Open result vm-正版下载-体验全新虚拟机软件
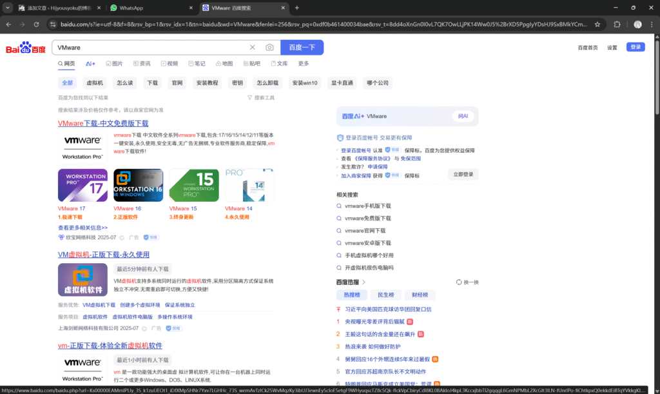Screen dimensions: 660x394 (x=110, y=346)
